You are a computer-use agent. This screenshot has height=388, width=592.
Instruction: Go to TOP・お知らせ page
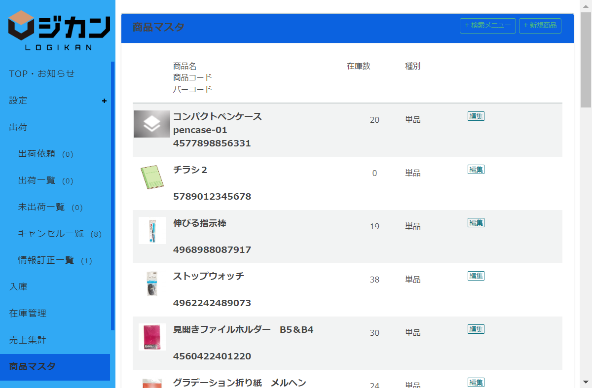pos(42,74)
